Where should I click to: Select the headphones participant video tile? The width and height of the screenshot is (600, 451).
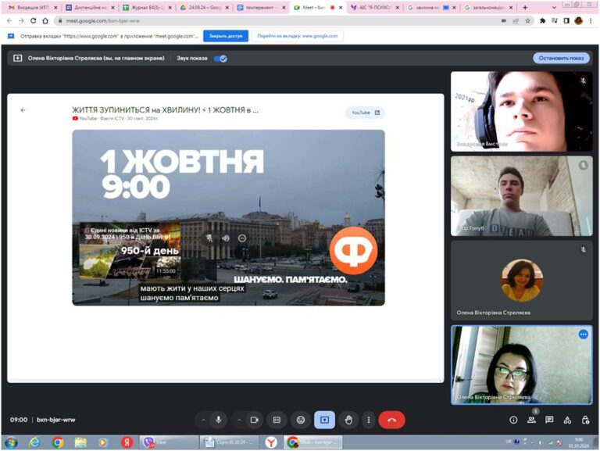click(522, 112)
